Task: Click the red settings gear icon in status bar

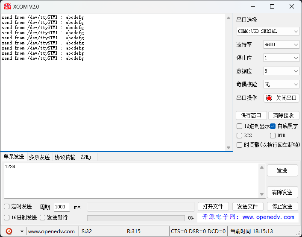Action: click(x=9, y=231)
